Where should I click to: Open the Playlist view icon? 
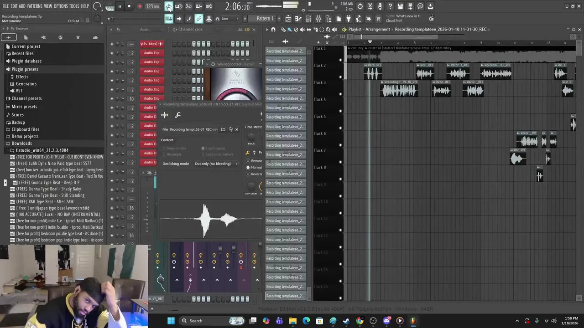[288, 19]
